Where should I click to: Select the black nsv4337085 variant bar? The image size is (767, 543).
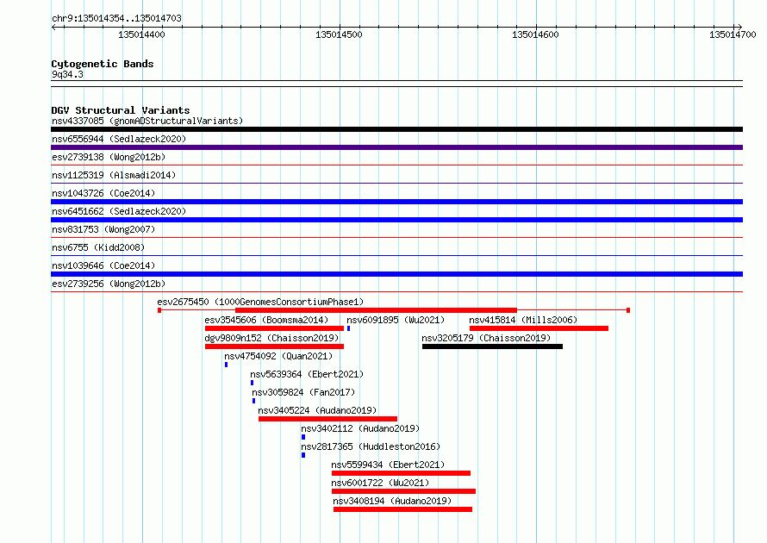point(396,129)
